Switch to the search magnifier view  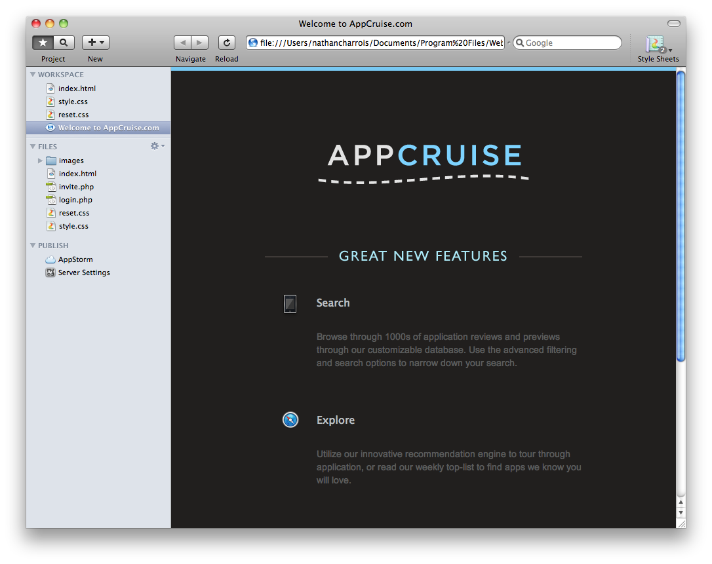[x=64, y=43]
